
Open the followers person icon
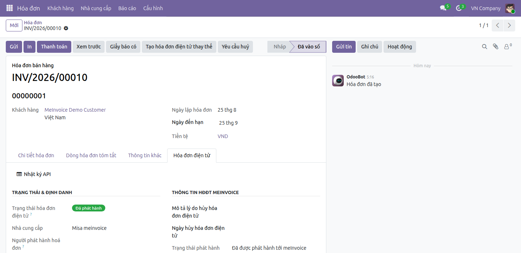coord(508,47)
